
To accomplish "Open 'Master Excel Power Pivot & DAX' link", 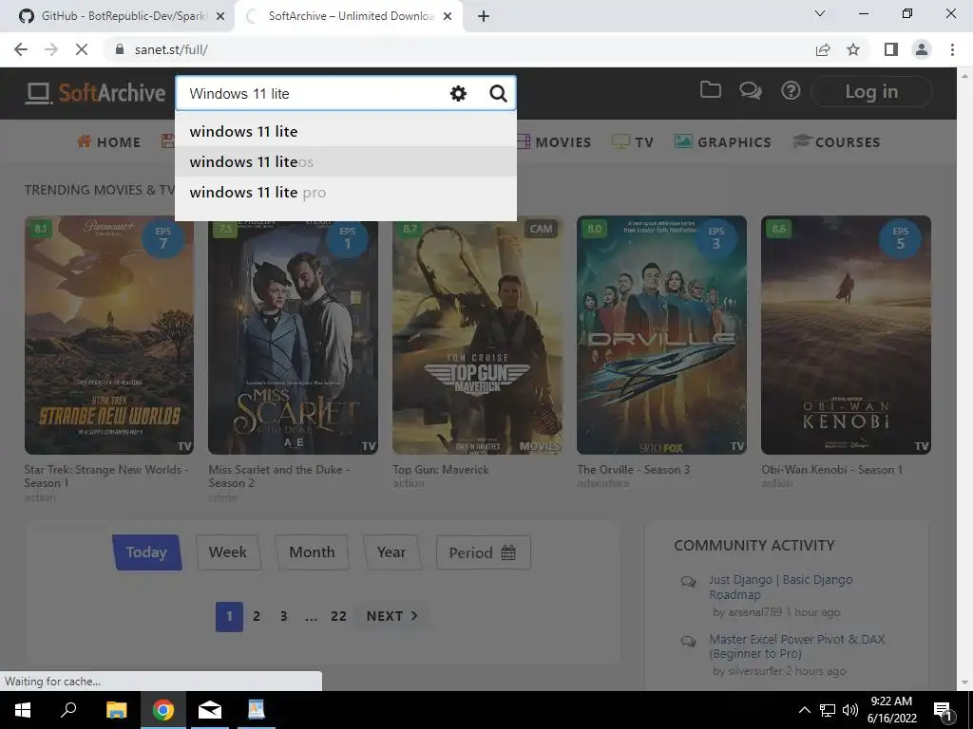I will [797, 646].
